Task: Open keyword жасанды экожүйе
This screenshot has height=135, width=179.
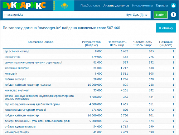Action: click(x=17, y=68)
